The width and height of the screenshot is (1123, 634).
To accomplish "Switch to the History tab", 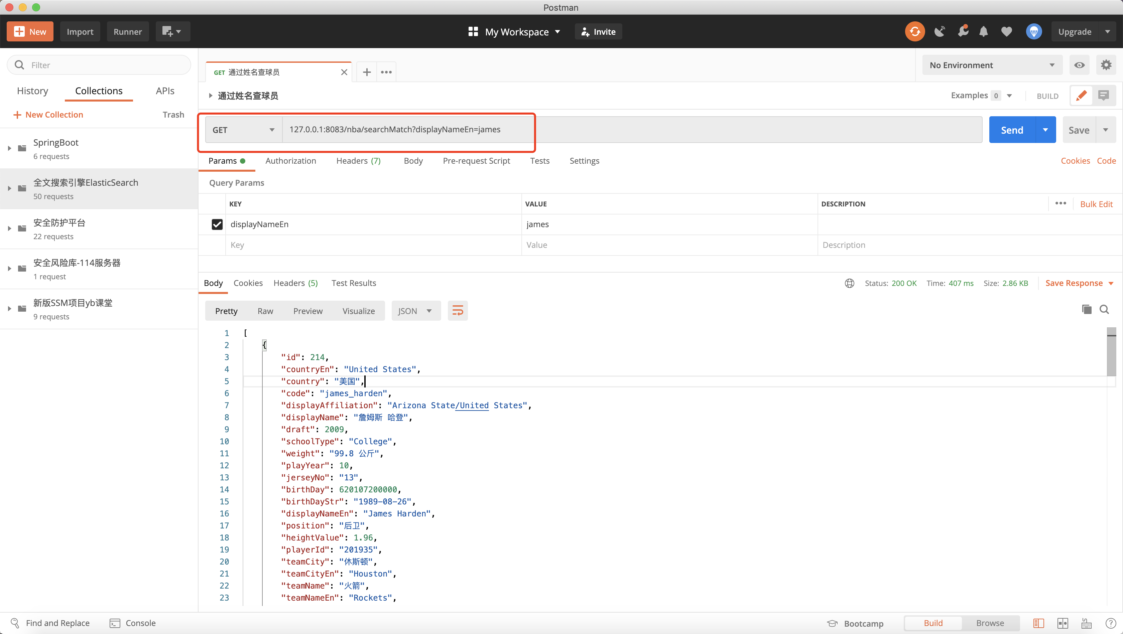I will click(x=32, y=91).
